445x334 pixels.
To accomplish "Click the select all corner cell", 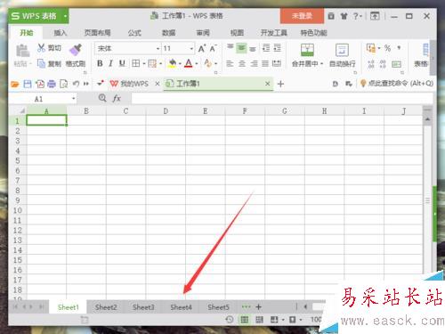I will tap(18, 111).
